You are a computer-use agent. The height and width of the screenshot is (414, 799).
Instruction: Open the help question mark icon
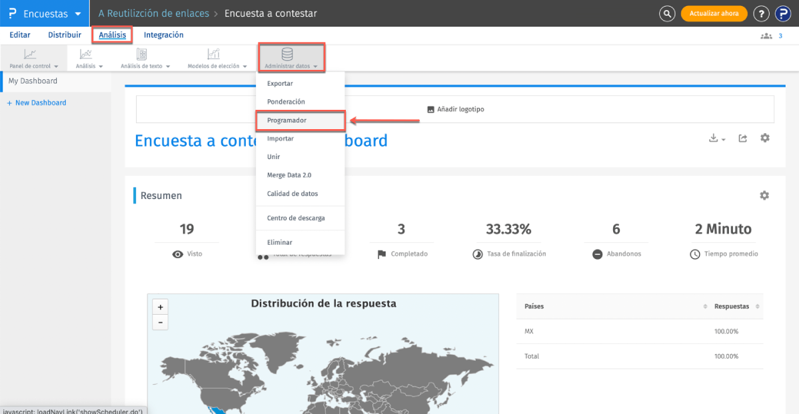click(761, 13)
